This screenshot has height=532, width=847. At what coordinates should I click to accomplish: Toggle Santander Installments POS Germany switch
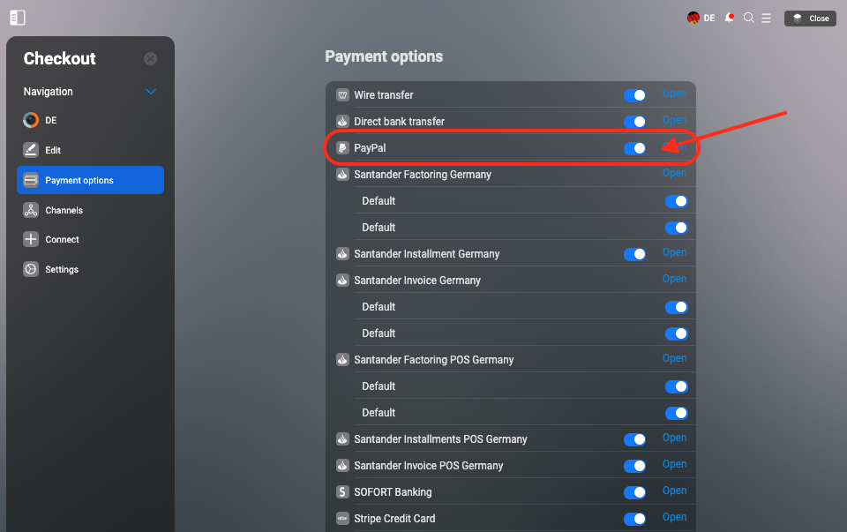[x=634, y=439]
